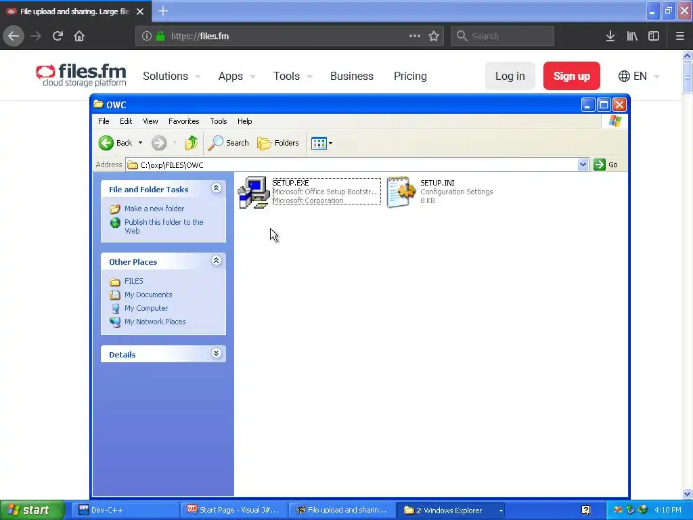The width and height of the screenshot is (693, 520).
Task: Open the Views toolbar dropdown
Action: coord(321,143)
